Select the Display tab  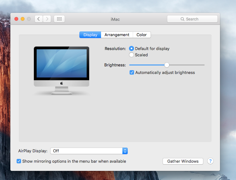tap(90, 35)
